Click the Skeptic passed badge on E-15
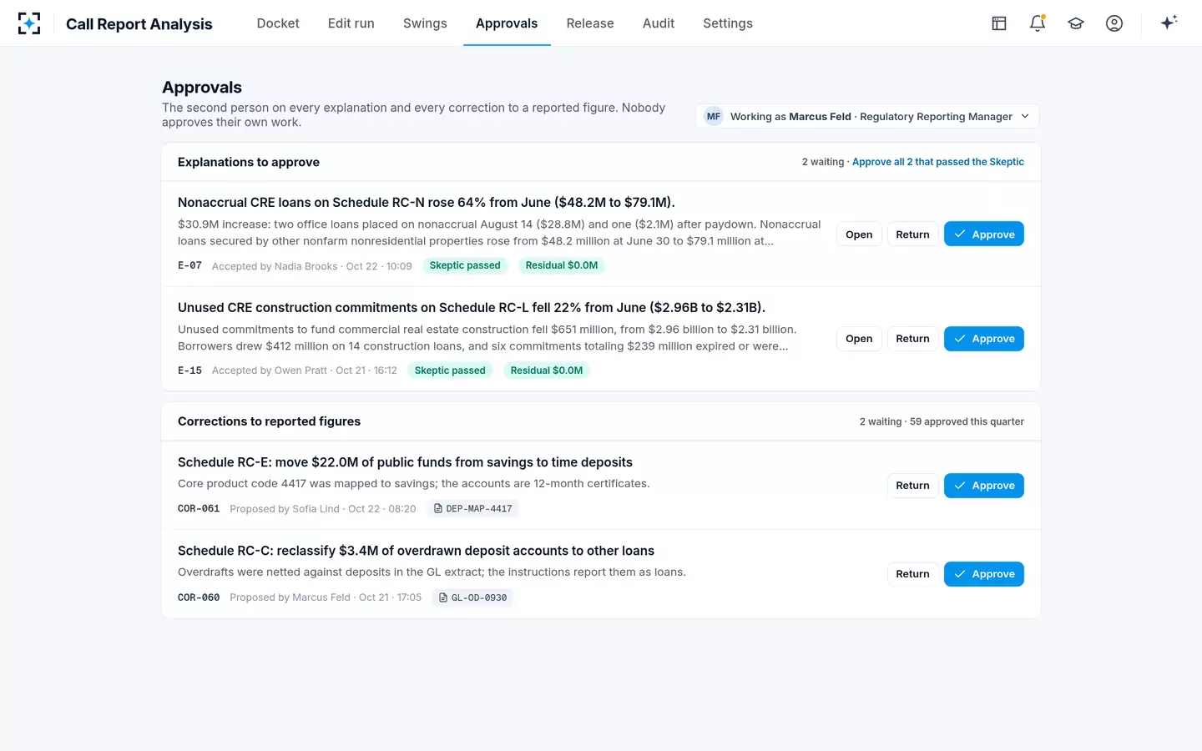This screenshot has width=1202, height=751. pos(450,370)
